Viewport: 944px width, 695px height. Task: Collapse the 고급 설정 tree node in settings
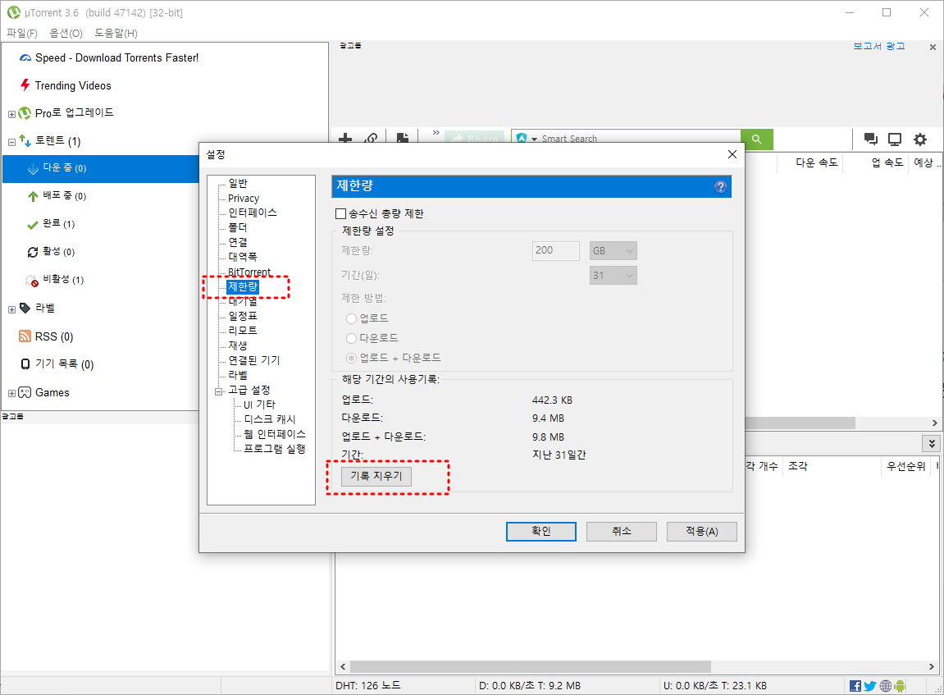tap(218, 391)
